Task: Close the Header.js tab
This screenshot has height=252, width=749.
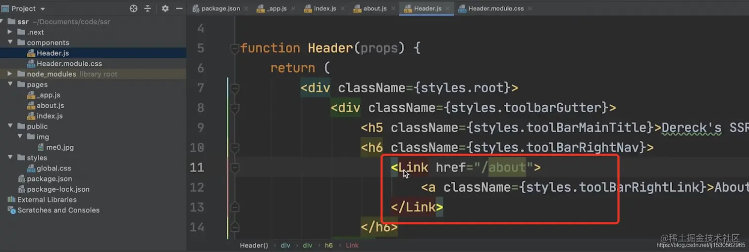Action: pos(447,8)
